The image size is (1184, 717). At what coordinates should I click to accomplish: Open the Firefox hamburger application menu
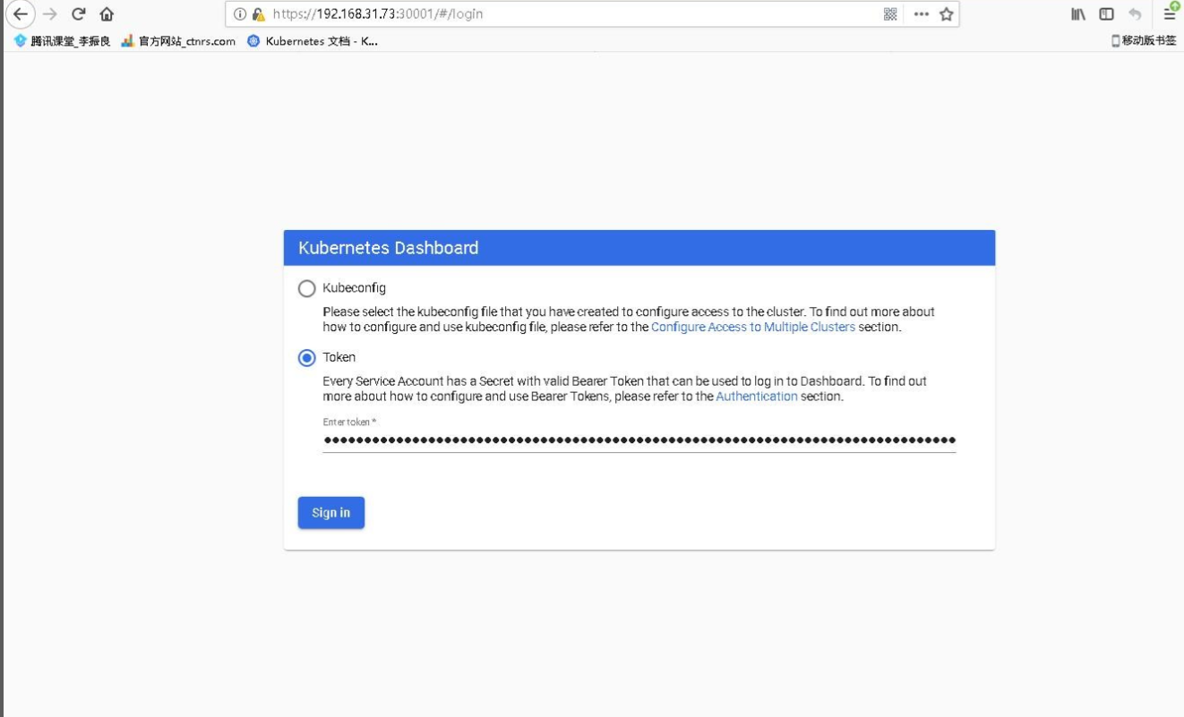click(1170, 14)
